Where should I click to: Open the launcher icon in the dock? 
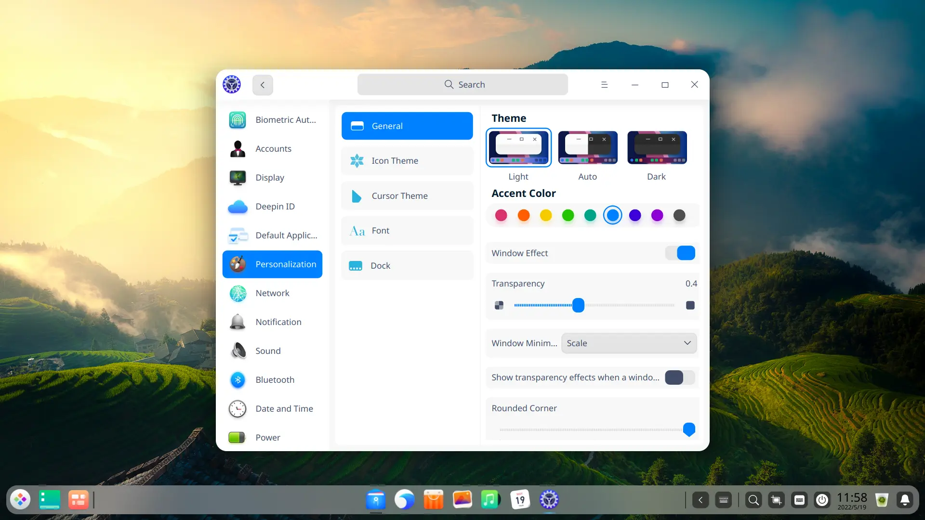(x=20, y=500)
